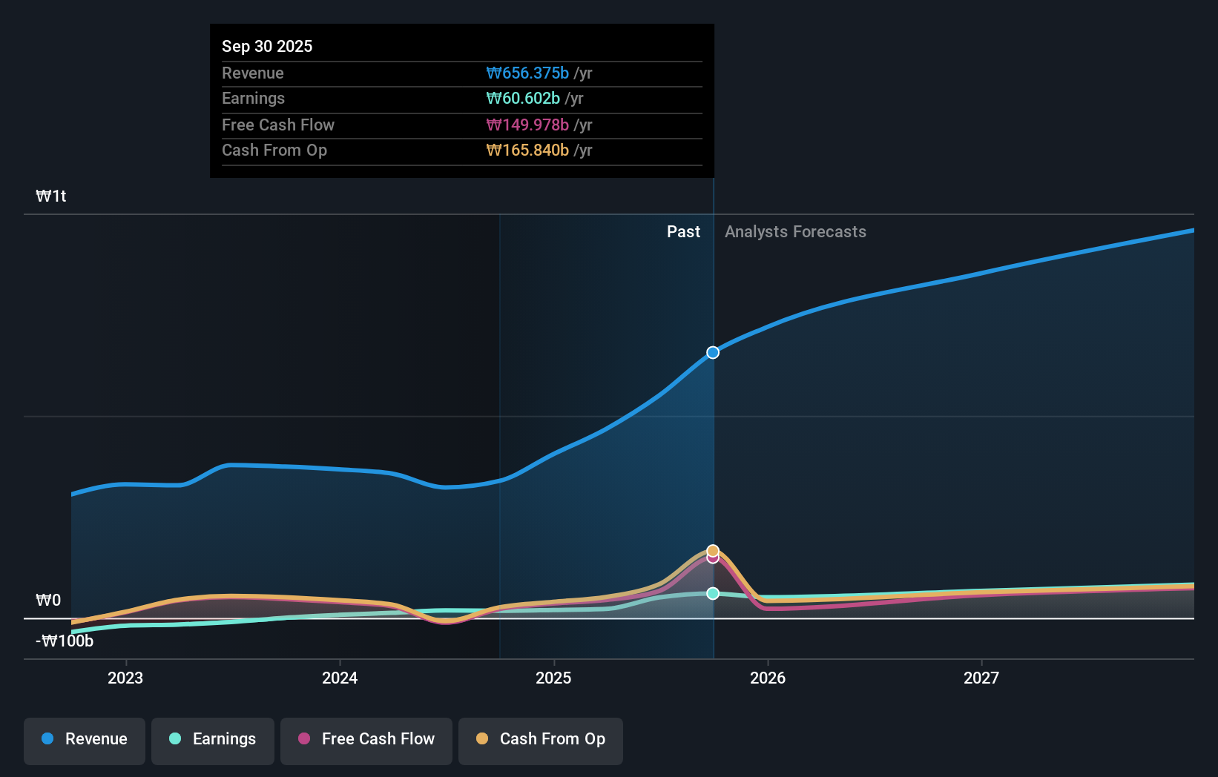Click the Free Cash Flow marker on the divider line
Image resolution: width=1218 pixels, height=777 pixels.
point(712,558)
